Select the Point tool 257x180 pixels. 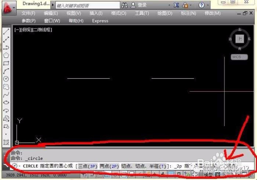(x=6, y=134)
